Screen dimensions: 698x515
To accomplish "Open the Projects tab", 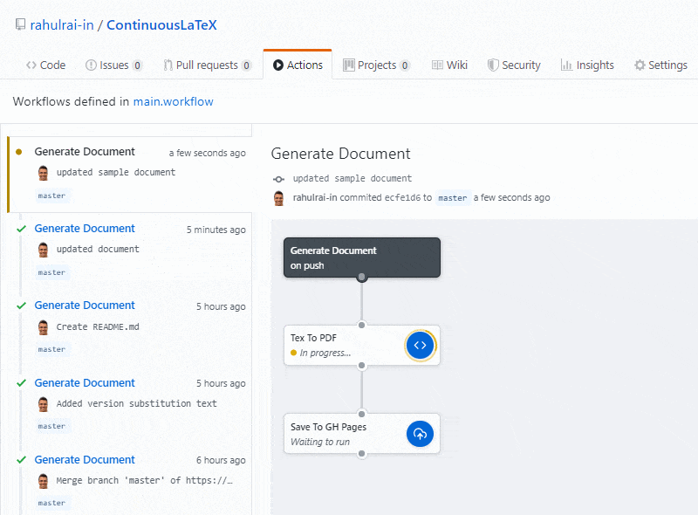I will pyautogui.click(x=376, y=65).
